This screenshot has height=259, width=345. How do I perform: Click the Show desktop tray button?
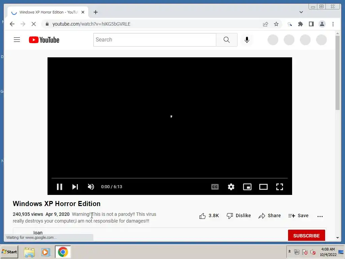341,252
